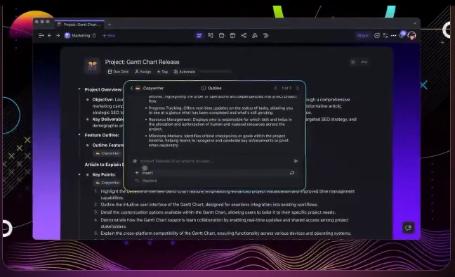Add a Tag to the project
The height and width of the screenshot is (277, 455).
(162, 72)
